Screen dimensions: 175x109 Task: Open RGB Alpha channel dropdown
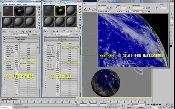tap(143, 11)
